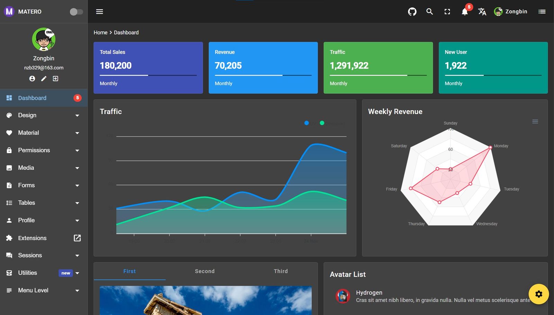
Task: Open the right-side list panel icon
Action: [x=542, y=12]
